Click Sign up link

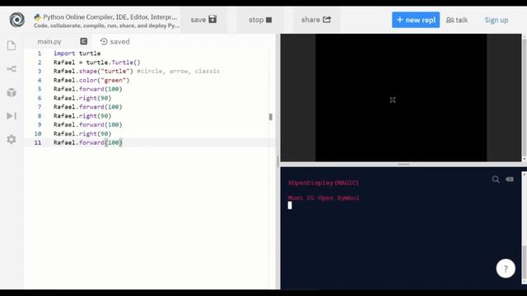pos(497,20)
